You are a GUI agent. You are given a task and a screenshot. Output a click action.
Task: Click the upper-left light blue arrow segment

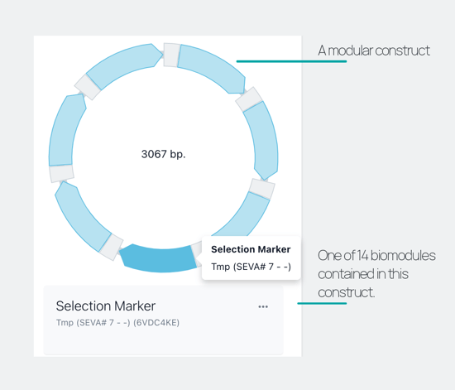[x=124, y=65]
